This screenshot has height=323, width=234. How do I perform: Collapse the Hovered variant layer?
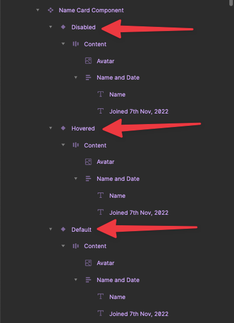tap(50, 128)
